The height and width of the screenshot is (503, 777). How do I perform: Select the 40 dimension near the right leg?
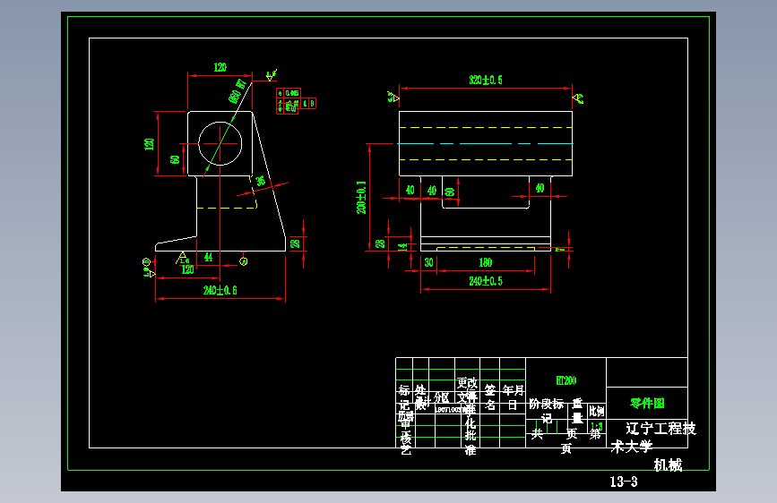(x=540, y=188)
